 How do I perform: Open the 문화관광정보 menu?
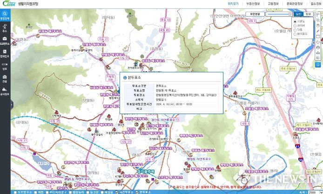click(295, 4)
